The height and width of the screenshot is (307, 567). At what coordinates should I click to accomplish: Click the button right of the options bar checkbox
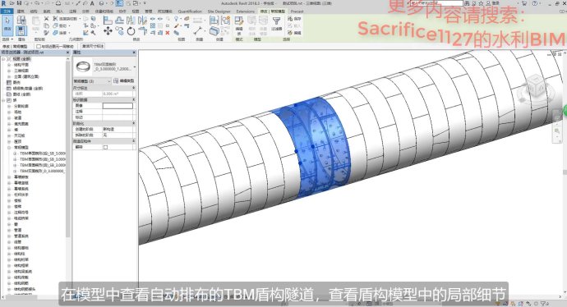click(x=93, y=46)
